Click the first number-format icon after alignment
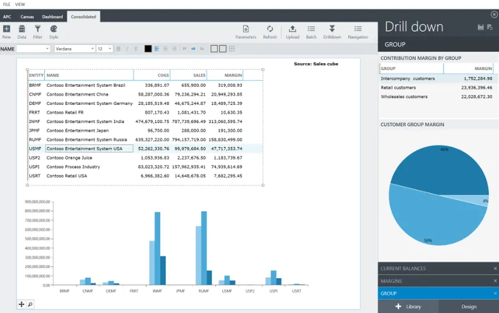Image resolution: width=499 pixels, height=313 pixels. pos(184,49)
